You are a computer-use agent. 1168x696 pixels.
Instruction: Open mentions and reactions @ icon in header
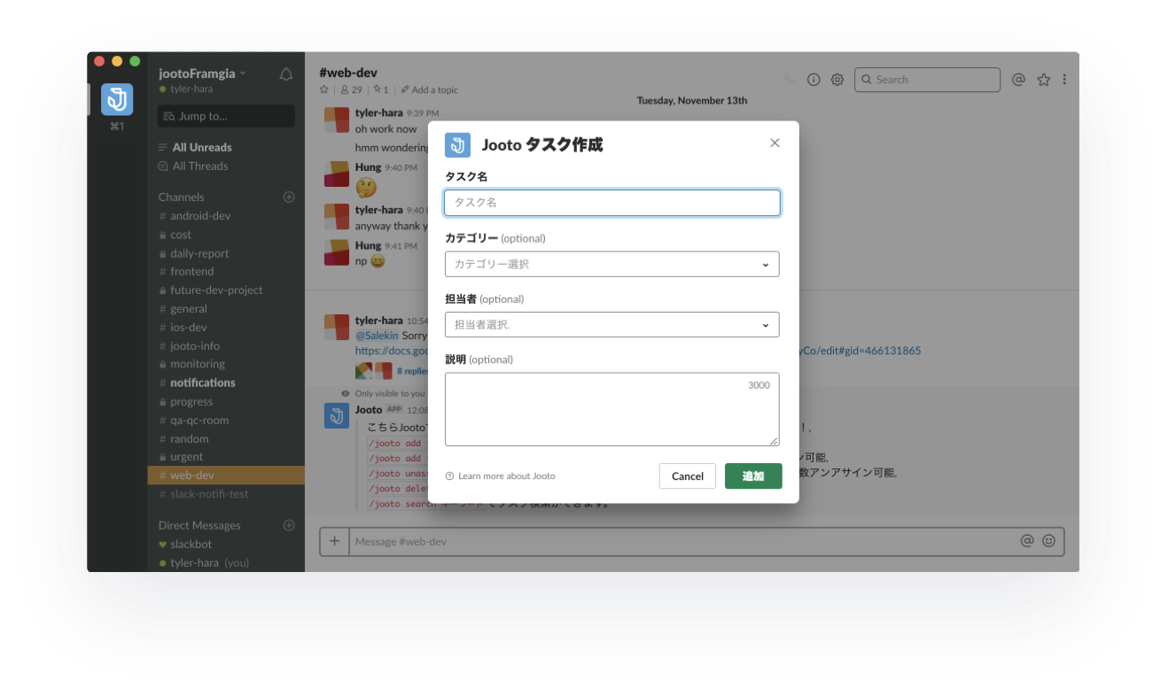[x=1018, y=80]
